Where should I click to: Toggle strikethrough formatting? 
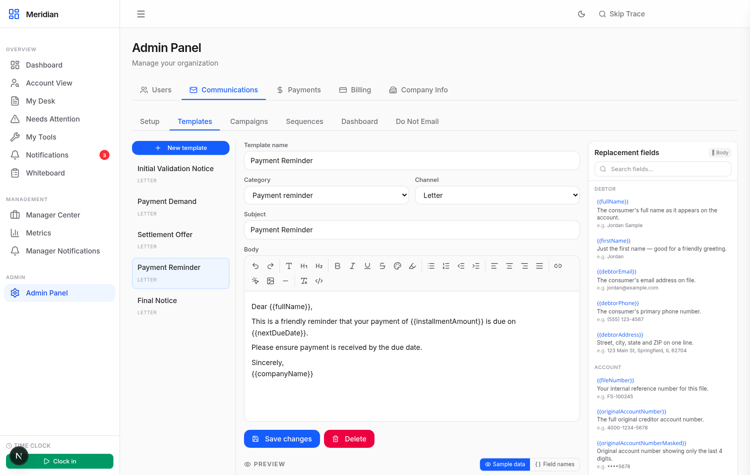point(382,266)
